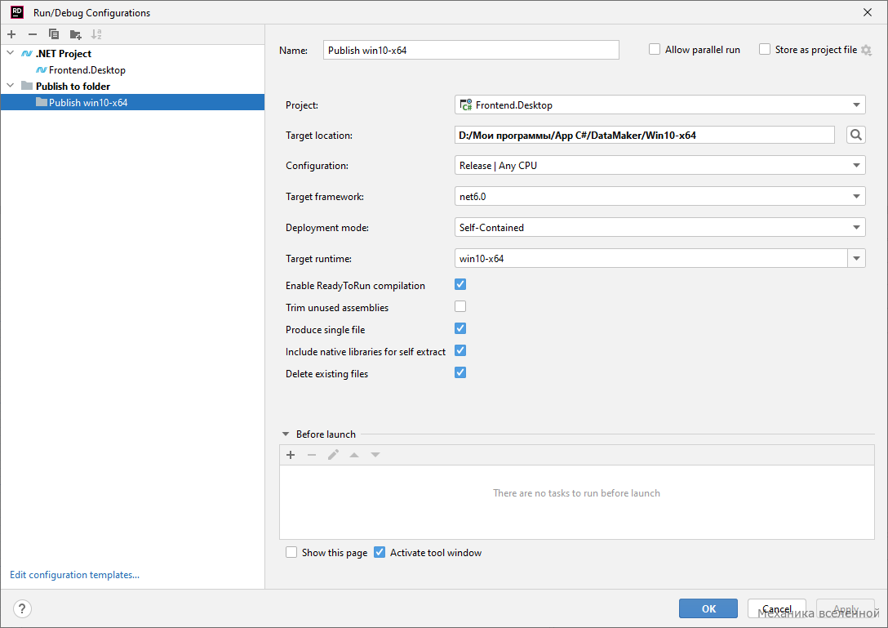Uncheck Delete existing files

pyautogui.click(x=460, y=373)
